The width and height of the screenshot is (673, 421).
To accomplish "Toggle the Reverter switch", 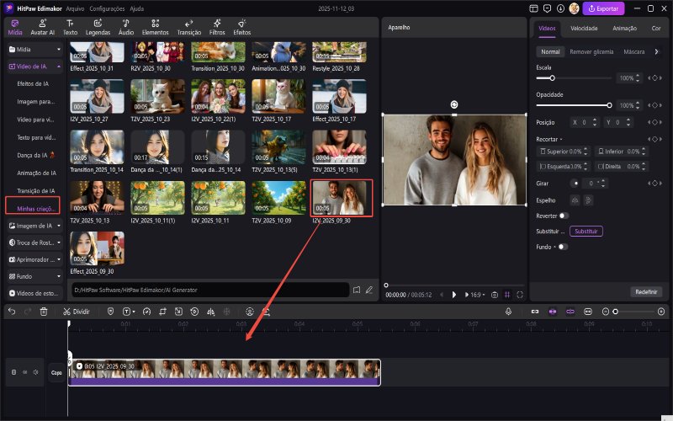I will 564,216.
